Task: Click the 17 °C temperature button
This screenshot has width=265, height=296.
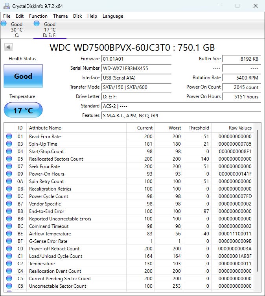Action: pyautogui.click(x=23, y=110)
